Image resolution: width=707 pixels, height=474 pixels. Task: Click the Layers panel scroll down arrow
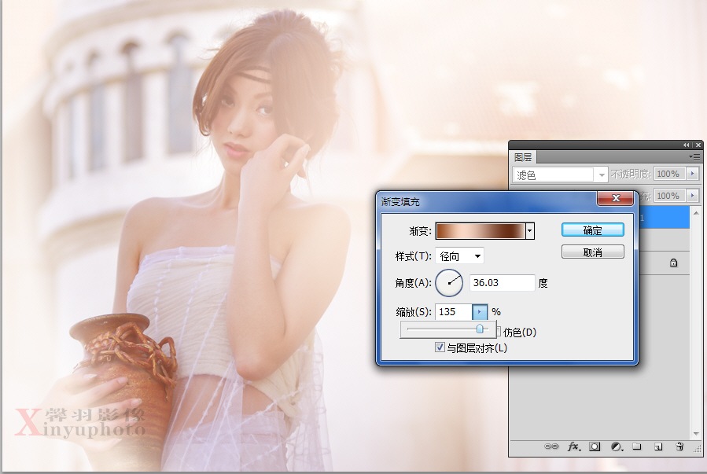(x=696, y=433)
